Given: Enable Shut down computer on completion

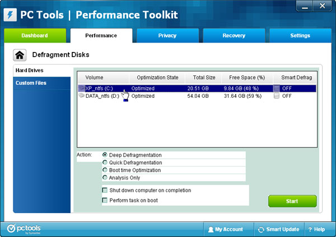Looking at the screenshot, I should tap(105, 191).
